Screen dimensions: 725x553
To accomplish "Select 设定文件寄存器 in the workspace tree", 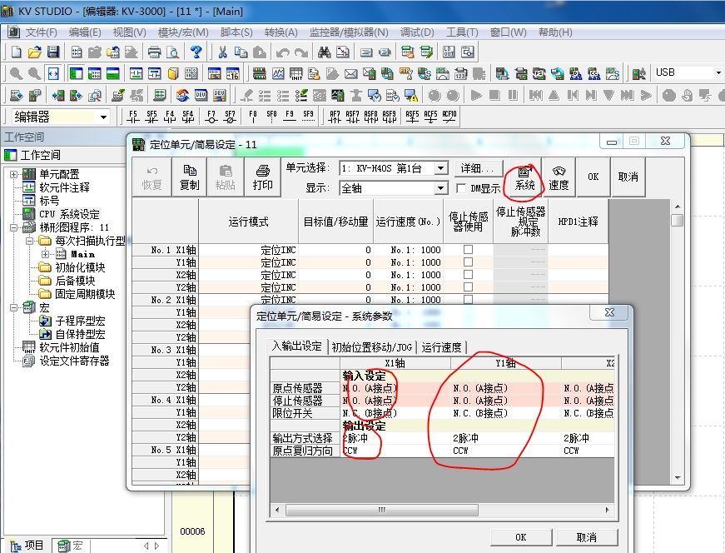I will [74, 361].
